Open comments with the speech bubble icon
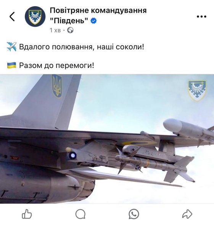Image resolution: width=214 pixels, height=229 pixels. click(x=80, y=214)
